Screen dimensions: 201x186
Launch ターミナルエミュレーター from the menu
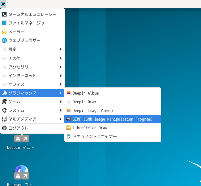click(x=32, y=14)
